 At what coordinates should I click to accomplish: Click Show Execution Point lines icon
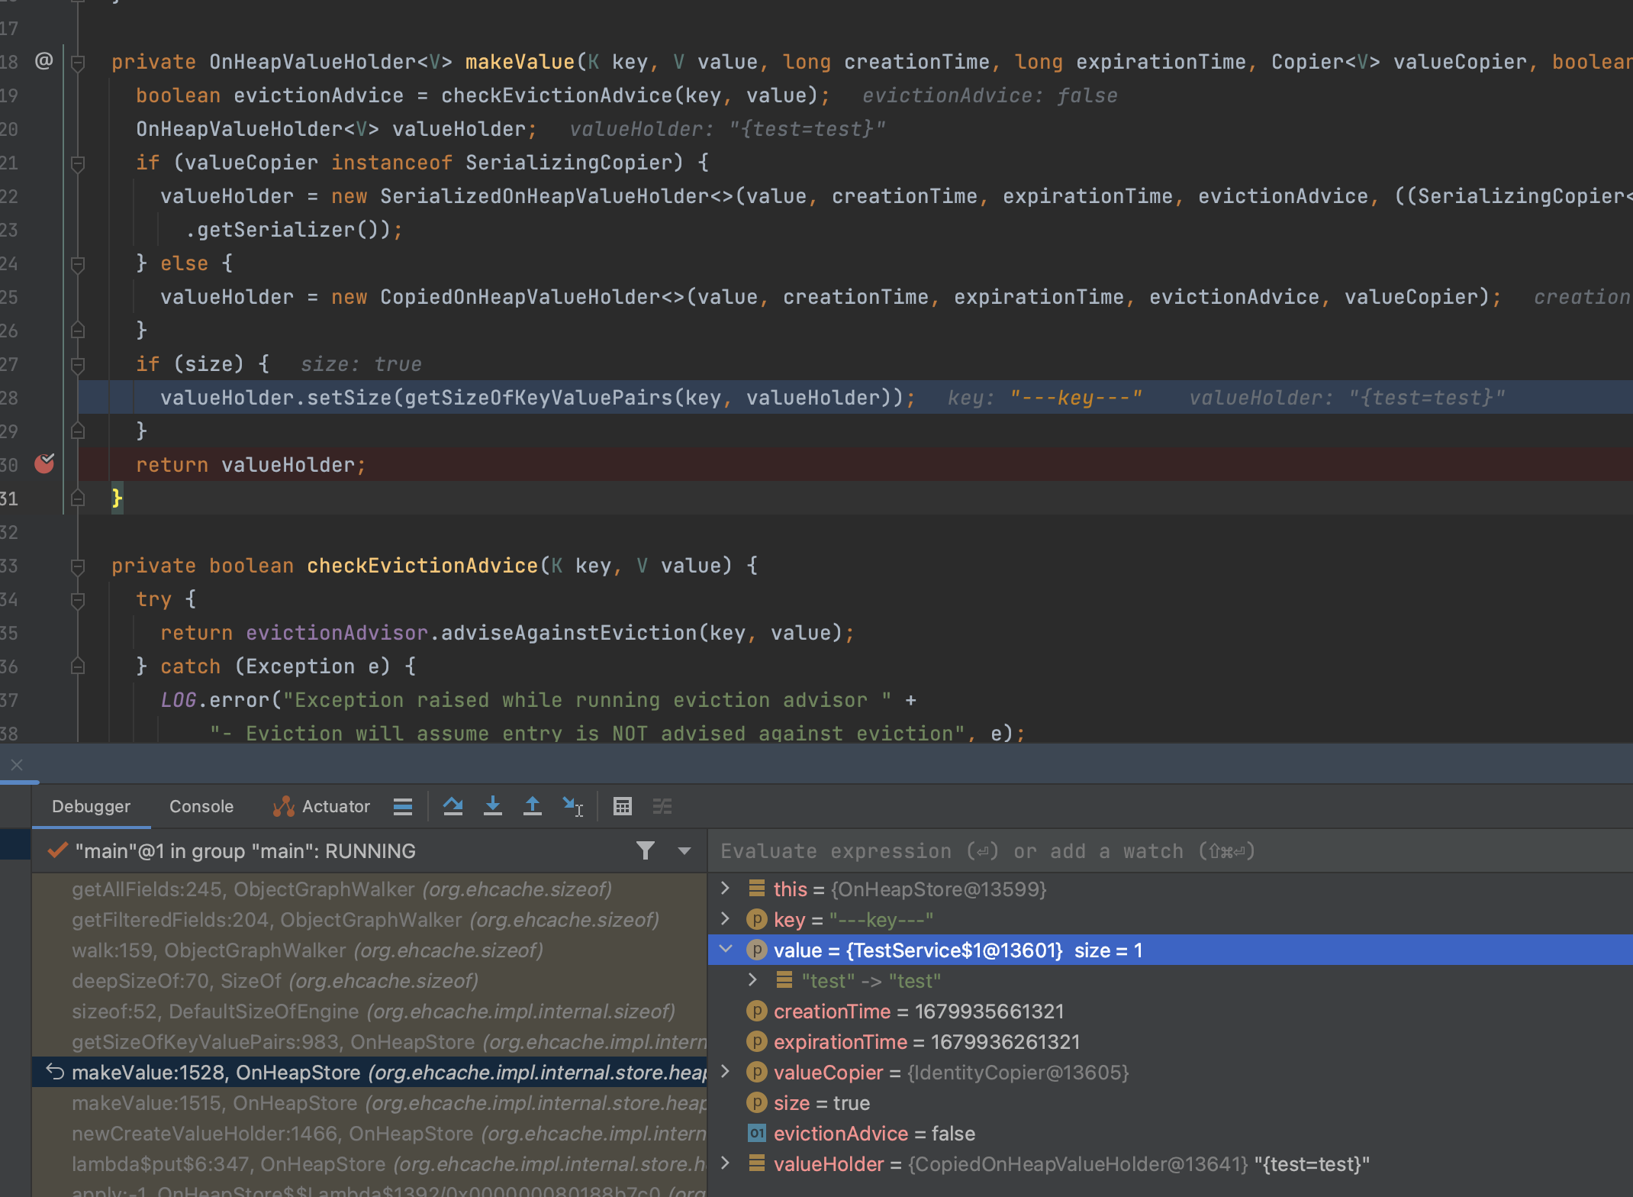(x=403, y=806)
